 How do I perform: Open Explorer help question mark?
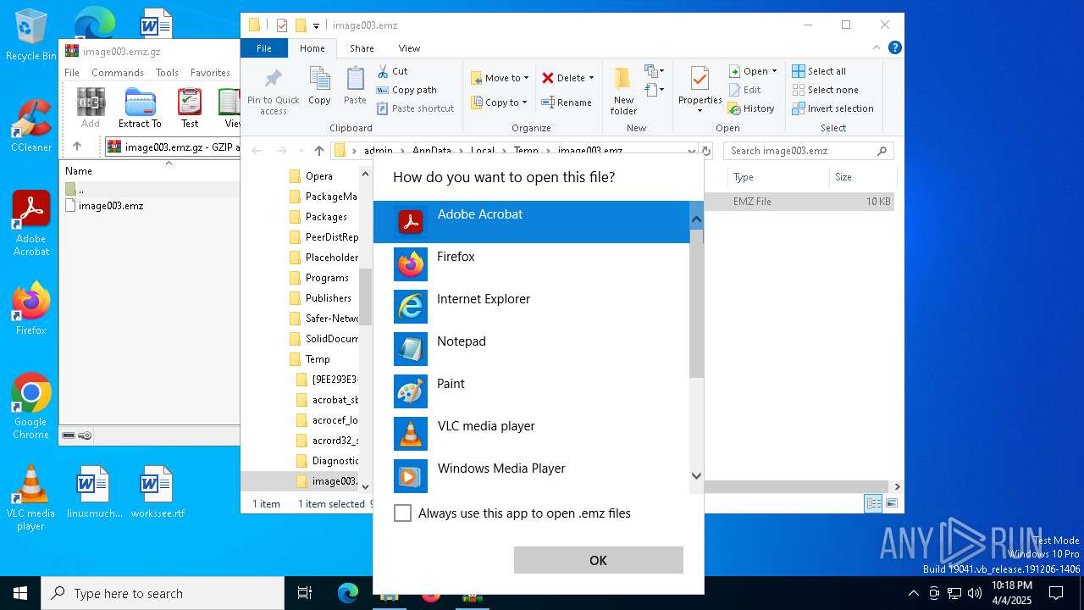[x=895, y=48]
